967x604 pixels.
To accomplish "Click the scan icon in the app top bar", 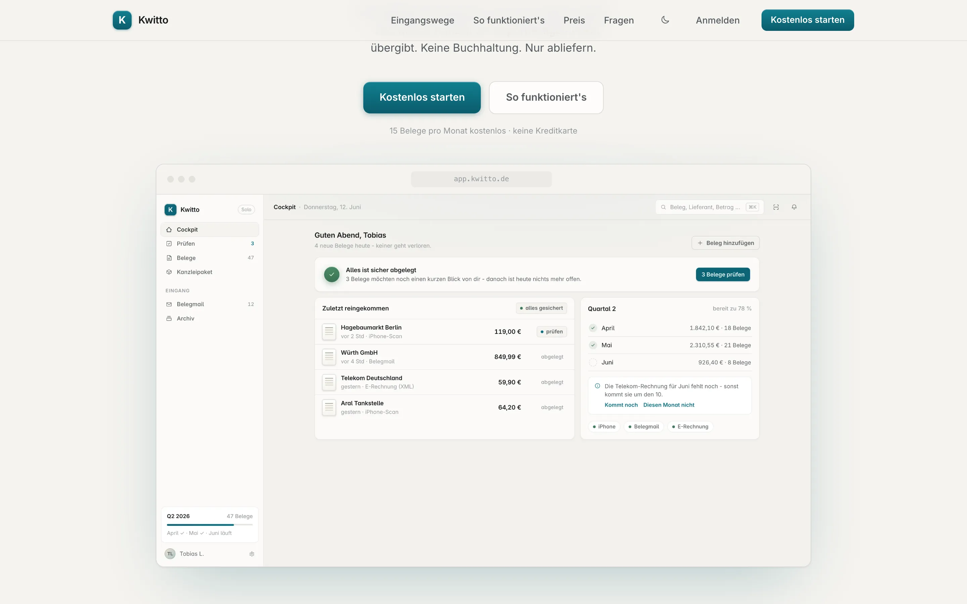I will pos(776,207).
